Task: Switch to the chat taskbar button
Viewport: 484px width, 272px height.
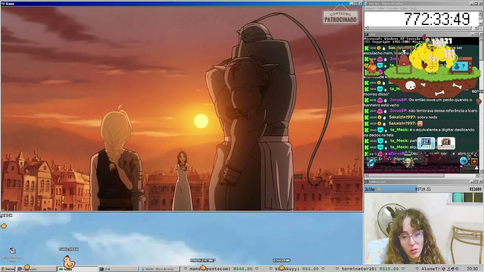Action: coord(118,269)
